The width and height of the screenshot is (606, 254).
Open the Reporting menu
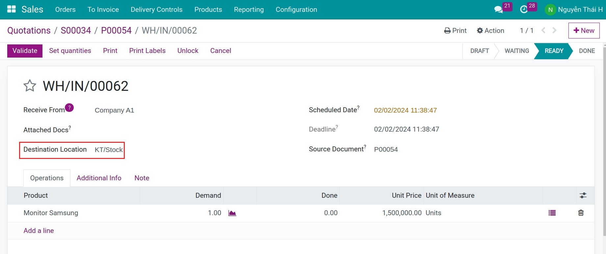(x=249, y=10)
